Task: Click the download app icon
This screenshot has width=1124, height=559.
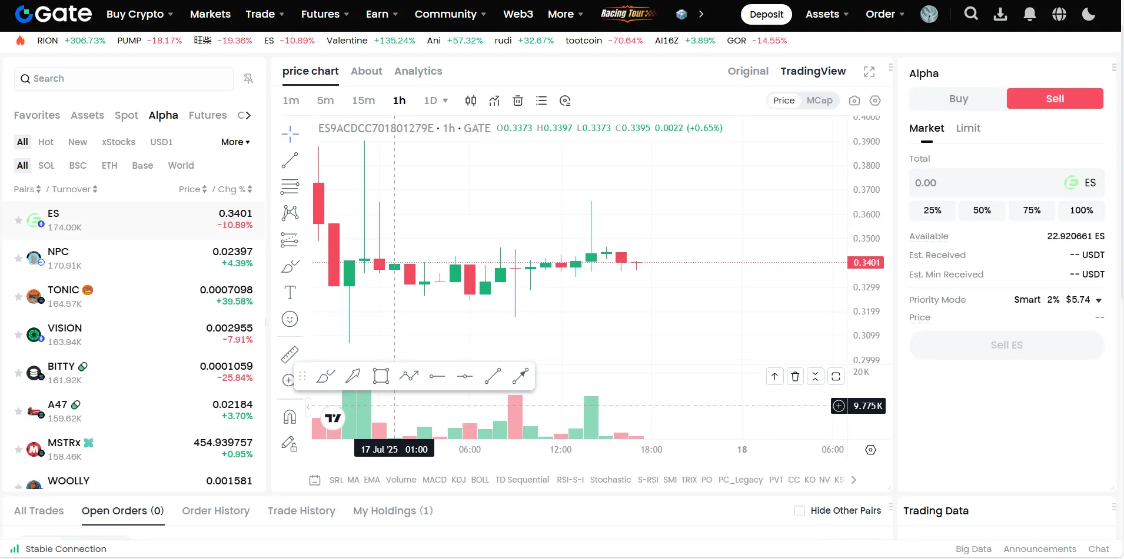Action: pyautogui.click(x=1000, y=14)
